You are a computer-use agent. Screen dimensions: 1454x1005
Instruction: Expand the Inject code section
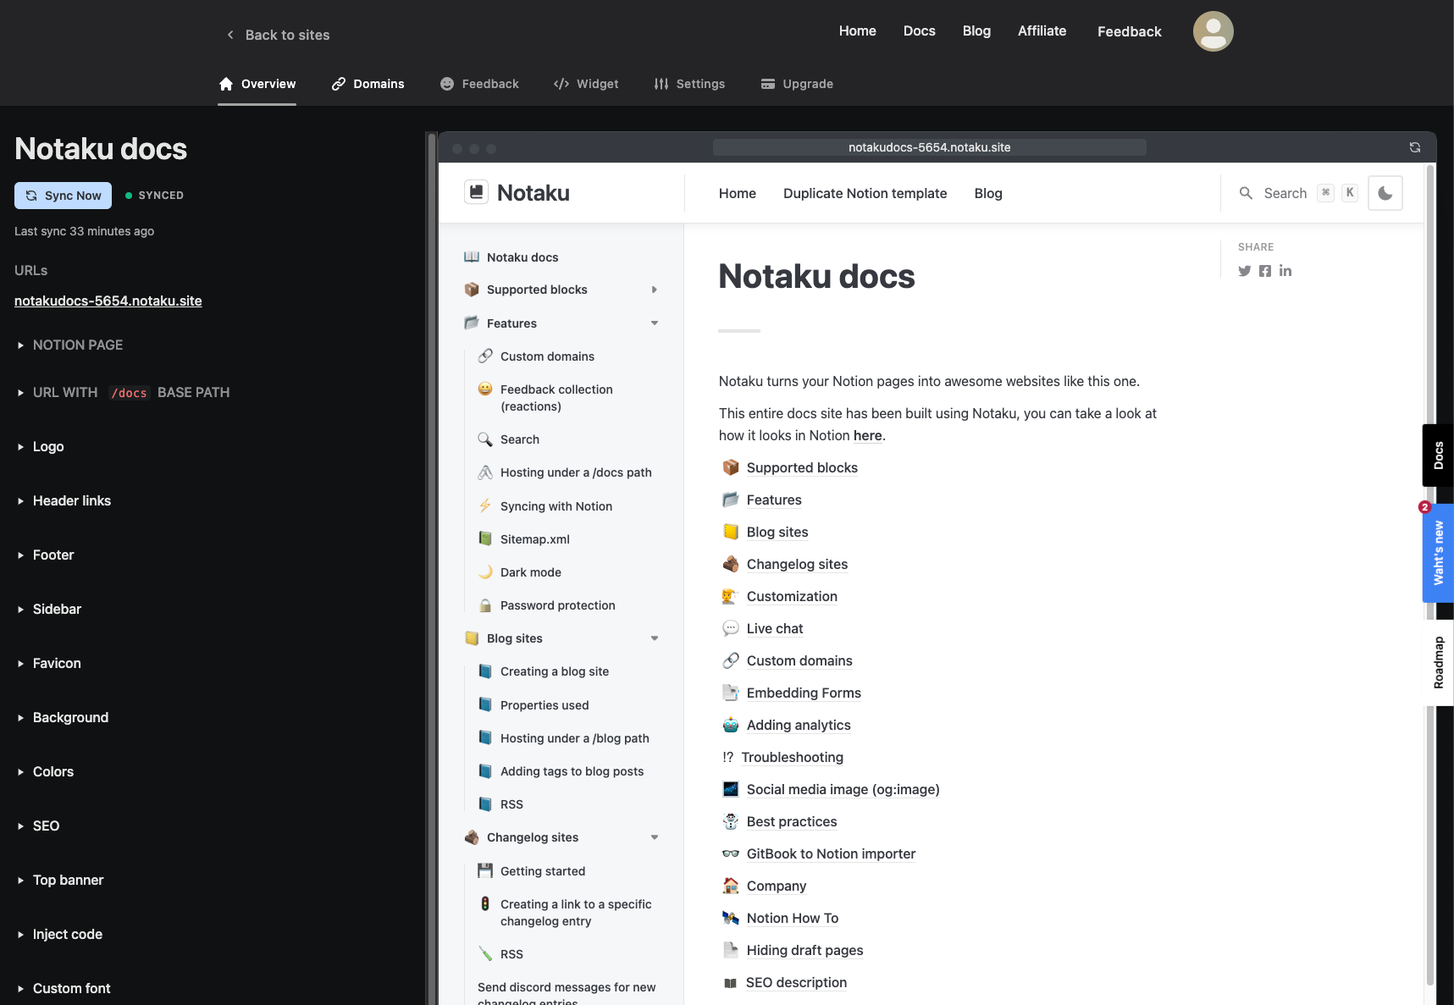coord(59,935)
